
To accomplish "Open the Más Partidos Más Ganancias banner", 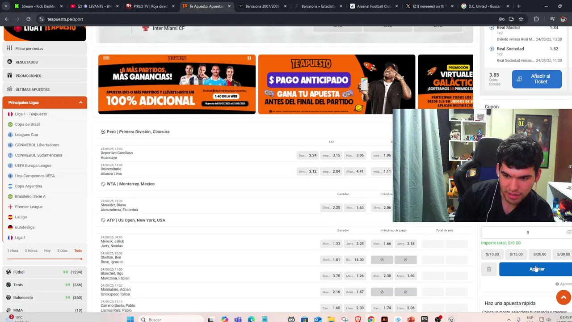I will tap(177, 84).
